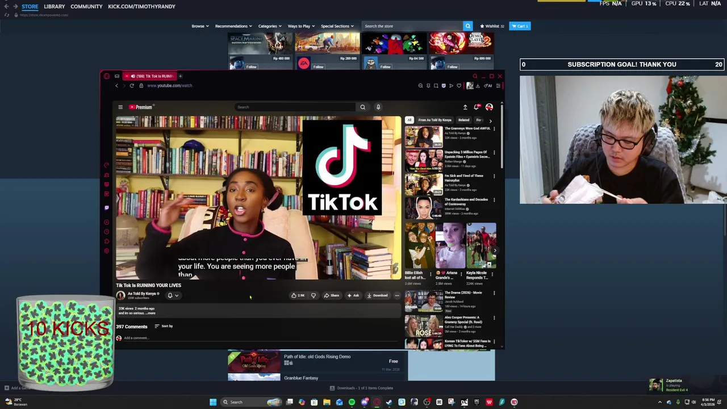Open File Explorer from taskbar
Screen dimensions: 727x409
click(x=327, y=402)
